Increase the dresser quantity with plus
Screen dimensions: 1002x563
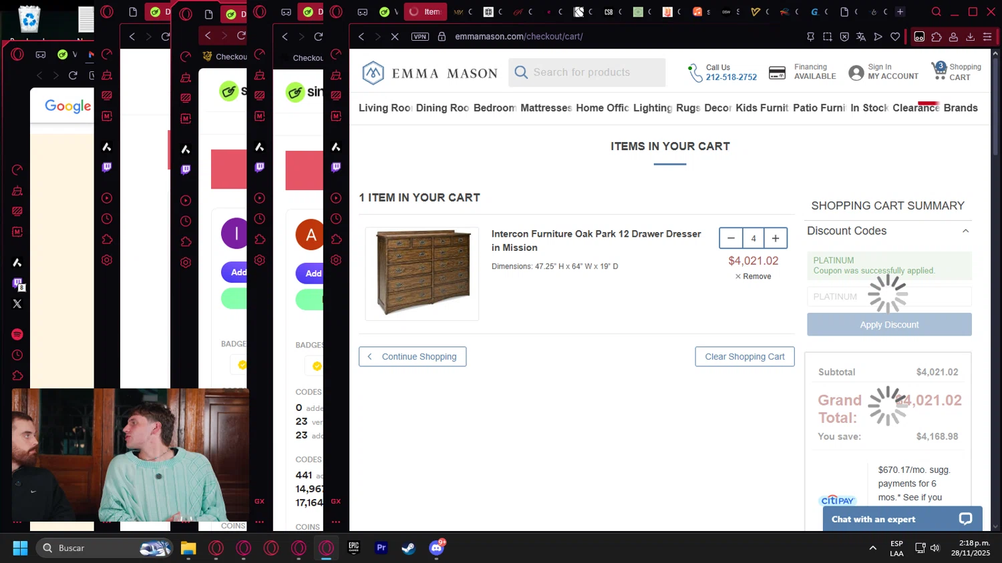[776, 238]
